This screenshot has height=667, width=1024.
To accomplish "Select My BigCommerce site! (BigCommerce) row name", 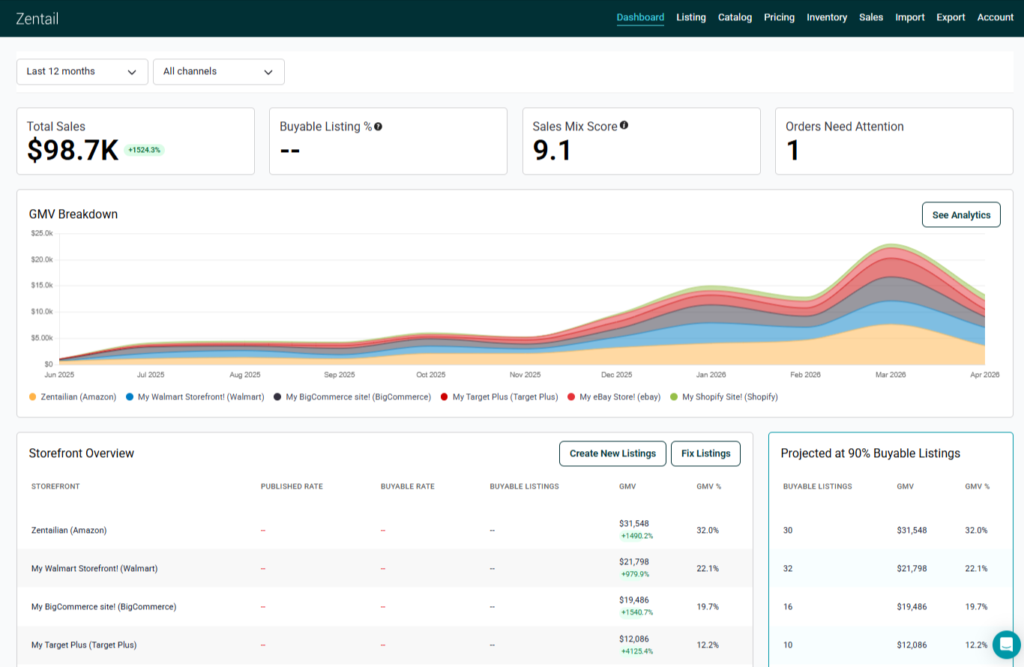I will point(104,607).
